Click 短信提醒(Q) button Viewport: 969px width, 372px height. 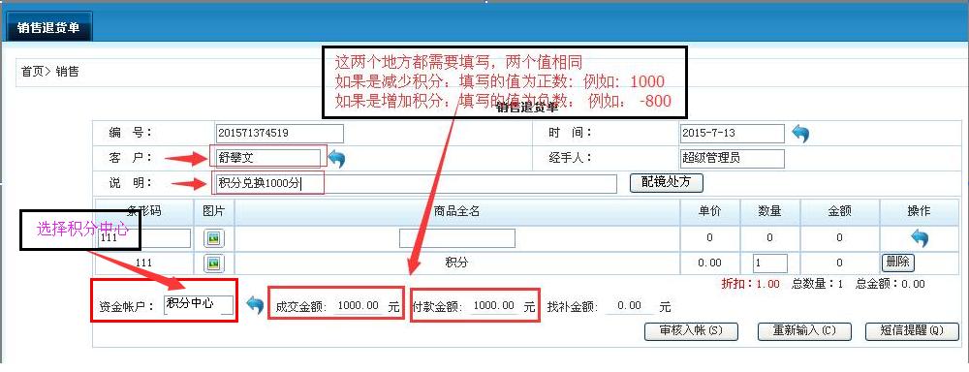912,331
